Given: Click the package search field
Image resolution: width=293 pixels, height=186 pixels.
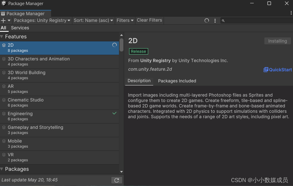Looking at the screenshot, I should [257, 21].
